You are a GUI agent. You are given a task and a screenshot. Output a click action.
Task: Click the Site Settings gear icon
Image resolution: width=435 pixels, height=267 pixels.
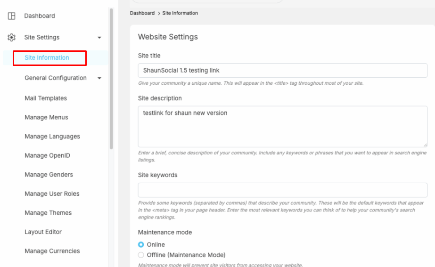[x=12, y=38]
